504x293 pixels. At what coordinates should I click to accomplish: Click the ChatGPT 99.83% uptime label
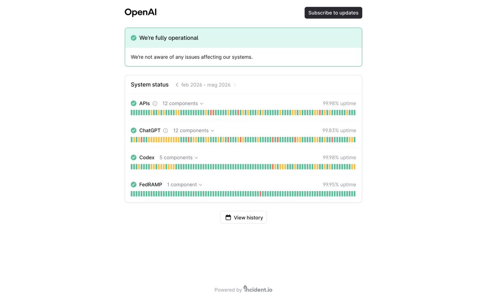[339, 131]
